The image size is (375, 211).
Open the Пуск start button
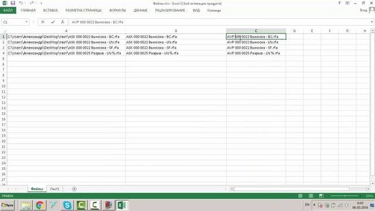click(8, 205)
